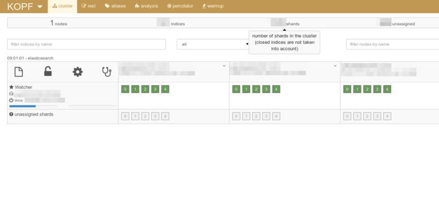Click the indices count stat
Screen dimensions: 439x211
pos(171,23)
